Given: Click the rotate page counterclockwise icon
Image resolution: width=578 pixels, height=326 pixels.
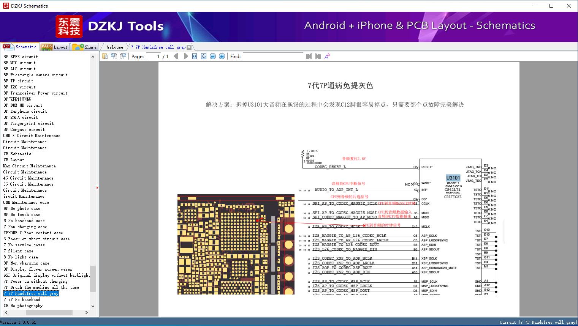Looking at the screenshot, I should click(x=114, y=56).
